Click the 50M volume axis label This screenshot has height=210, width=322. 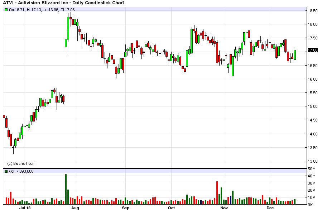tap(312, 169)
